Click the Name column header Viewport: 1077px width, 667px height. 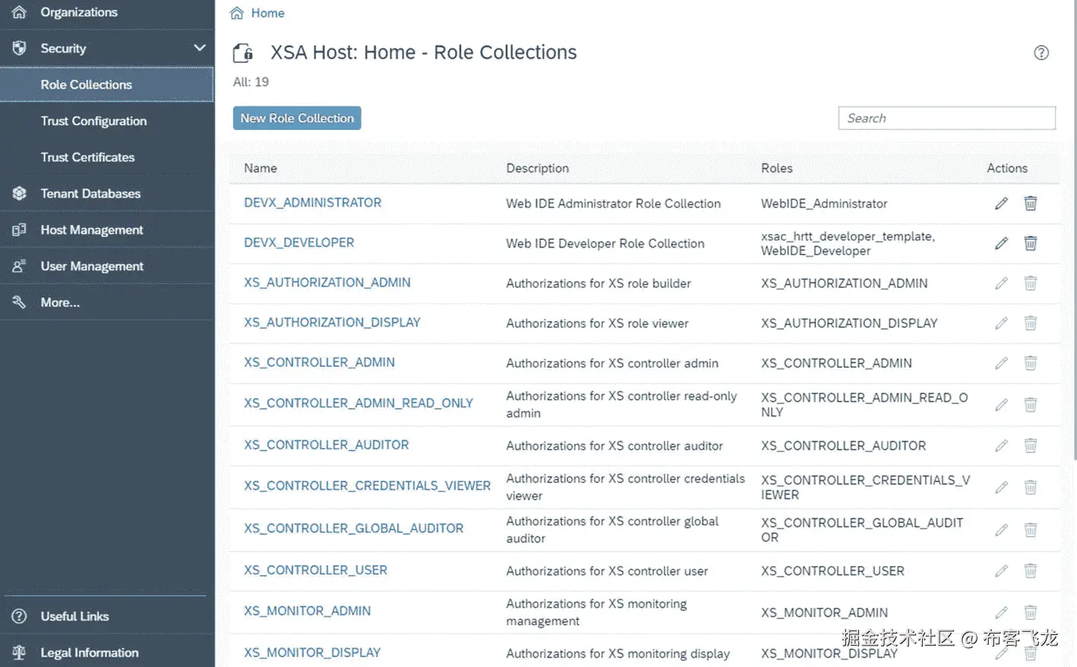261,168
